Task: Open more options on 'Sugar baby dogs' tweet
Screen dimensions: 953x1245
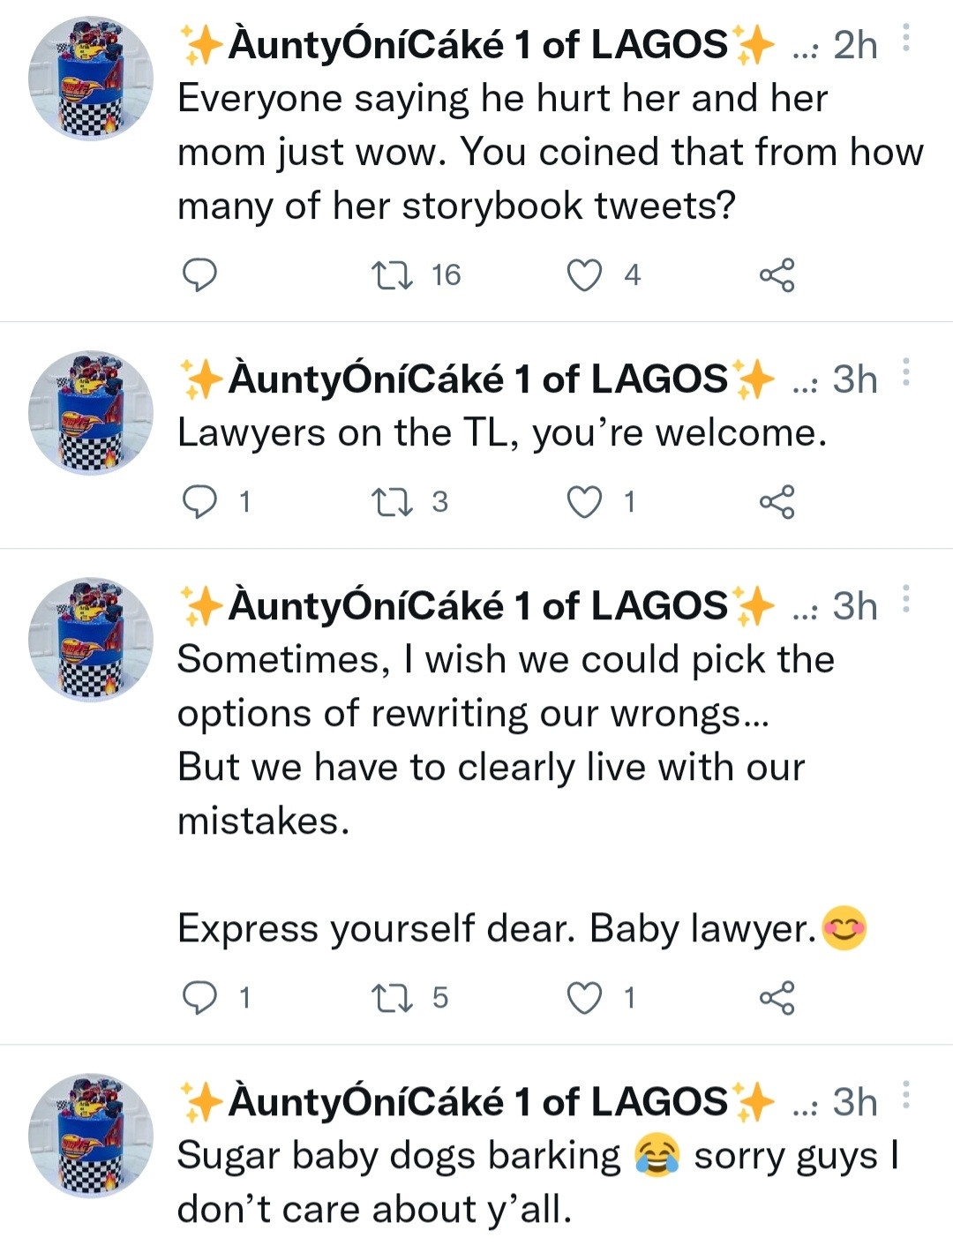Action: pos(905,1096)
